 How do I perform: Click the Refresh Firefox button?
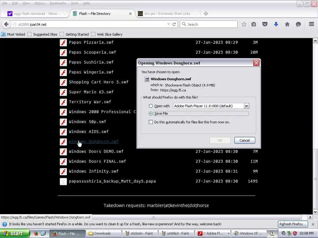click(x=293, y=224)
